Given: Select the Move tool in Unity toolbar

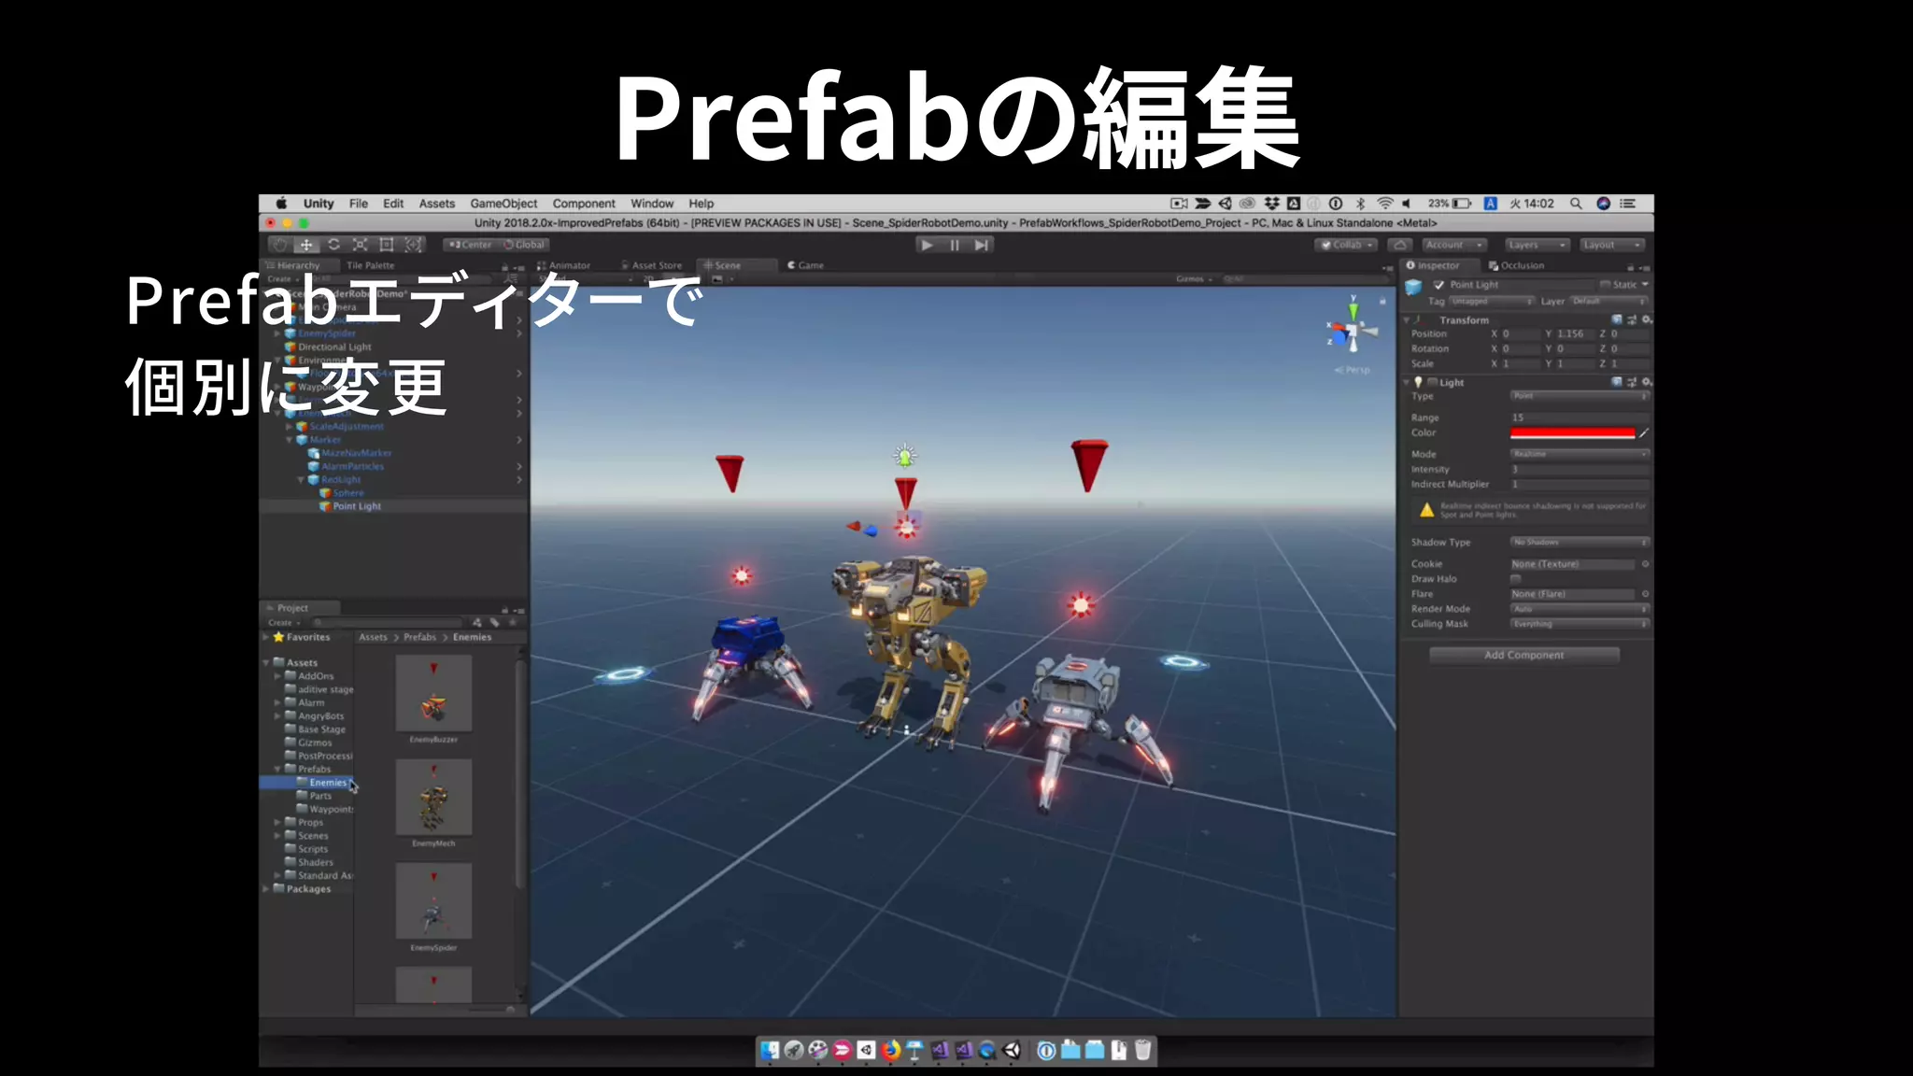Looking at the screenshot, I should click(306, 245).
